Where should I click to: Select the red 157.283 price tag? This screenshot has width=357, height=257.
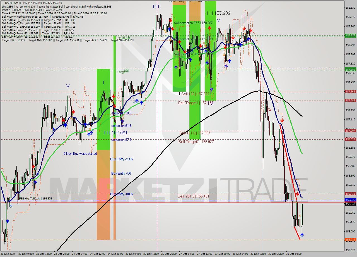pyautogui.click(x=350, y=100)
